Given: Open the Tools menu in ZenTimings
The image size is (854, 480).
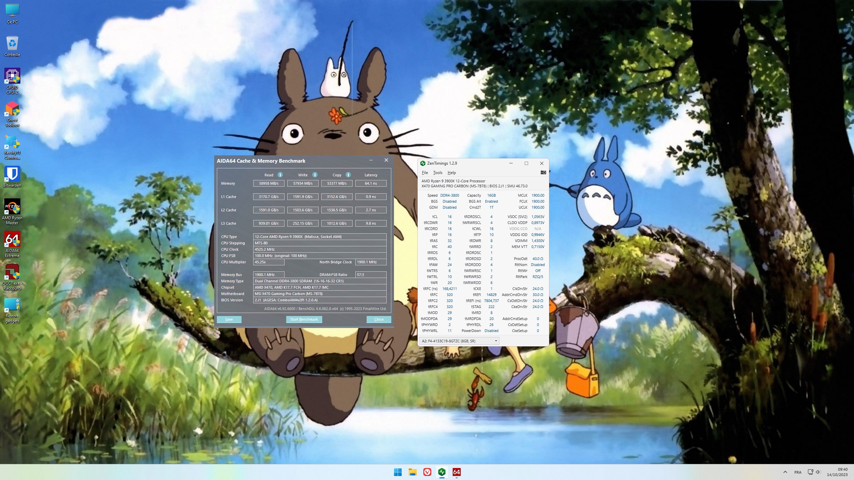Looking at the screenshot, I should [x=438, y=173].
